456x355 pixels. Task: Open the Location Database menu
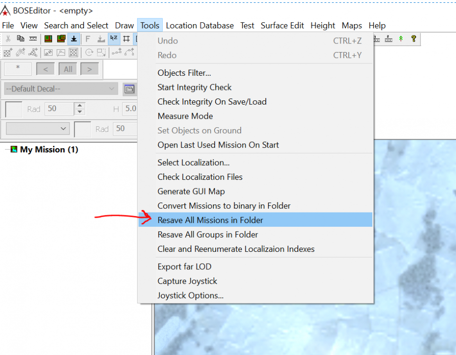point(200,26)
